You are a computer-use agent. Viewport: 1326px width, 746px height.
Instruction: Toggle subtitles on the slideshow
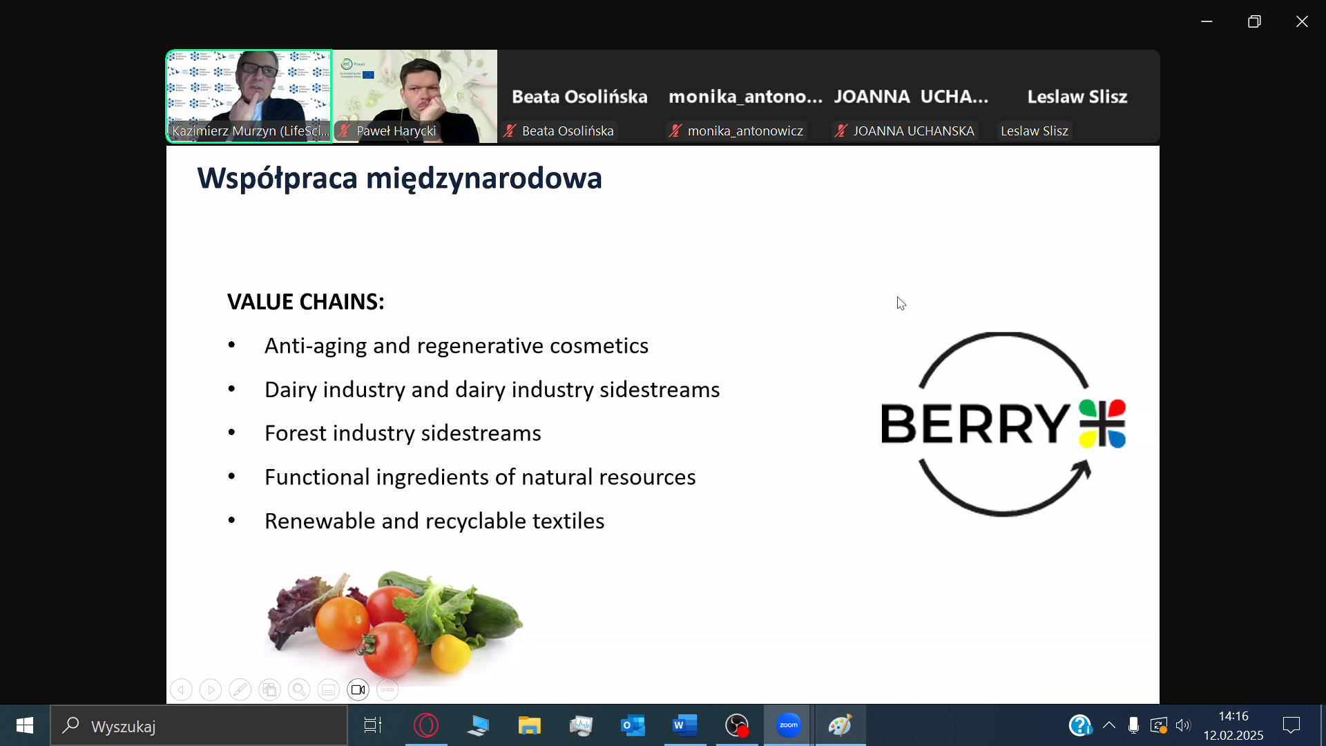click(x=329, y=689)
